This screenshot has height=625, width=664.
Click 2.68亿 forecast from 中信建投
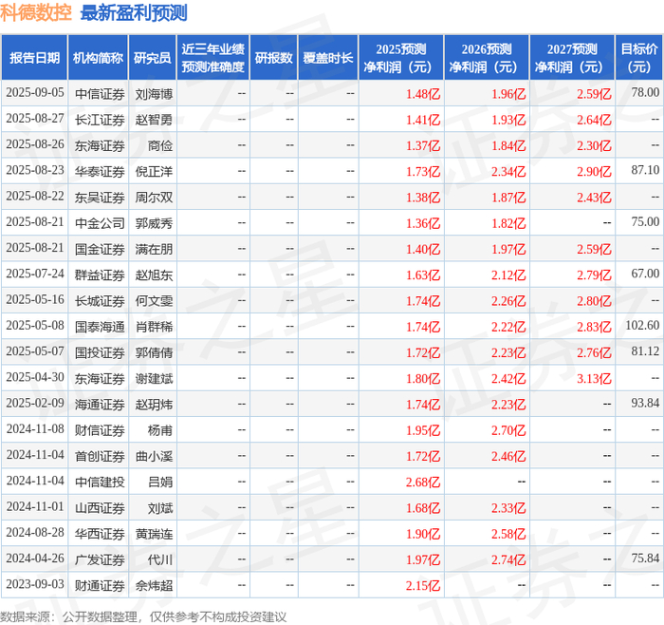click(423, 482)
